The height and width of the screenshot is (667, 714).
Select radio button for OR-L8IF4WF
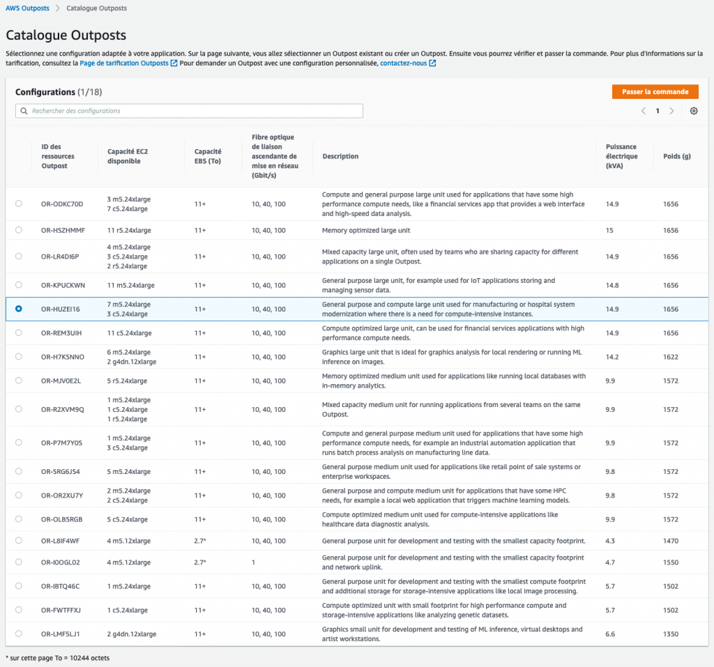tap(19, 540)
